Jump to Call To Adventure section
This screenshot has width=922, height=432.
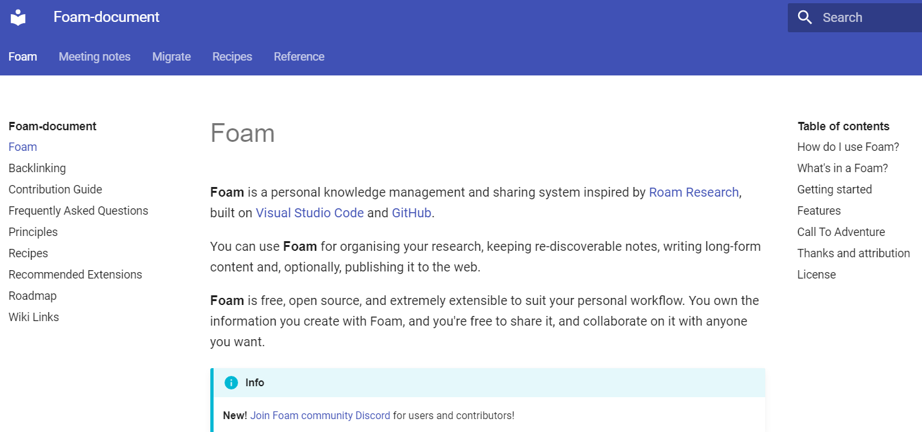(841, 232)
